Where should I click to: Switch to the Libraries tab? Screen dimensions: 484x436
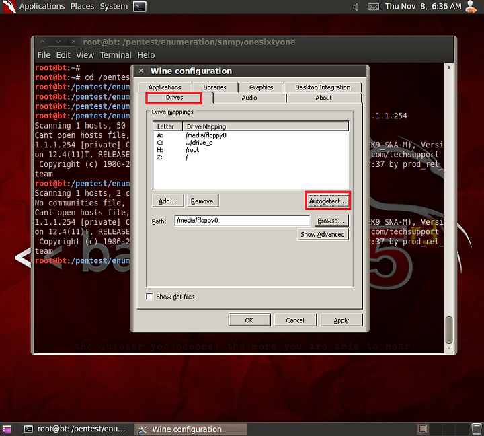(214, 87)
